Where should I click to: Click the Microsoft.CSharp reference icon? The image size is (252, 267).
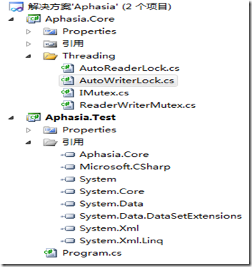[x=68, y=167]
